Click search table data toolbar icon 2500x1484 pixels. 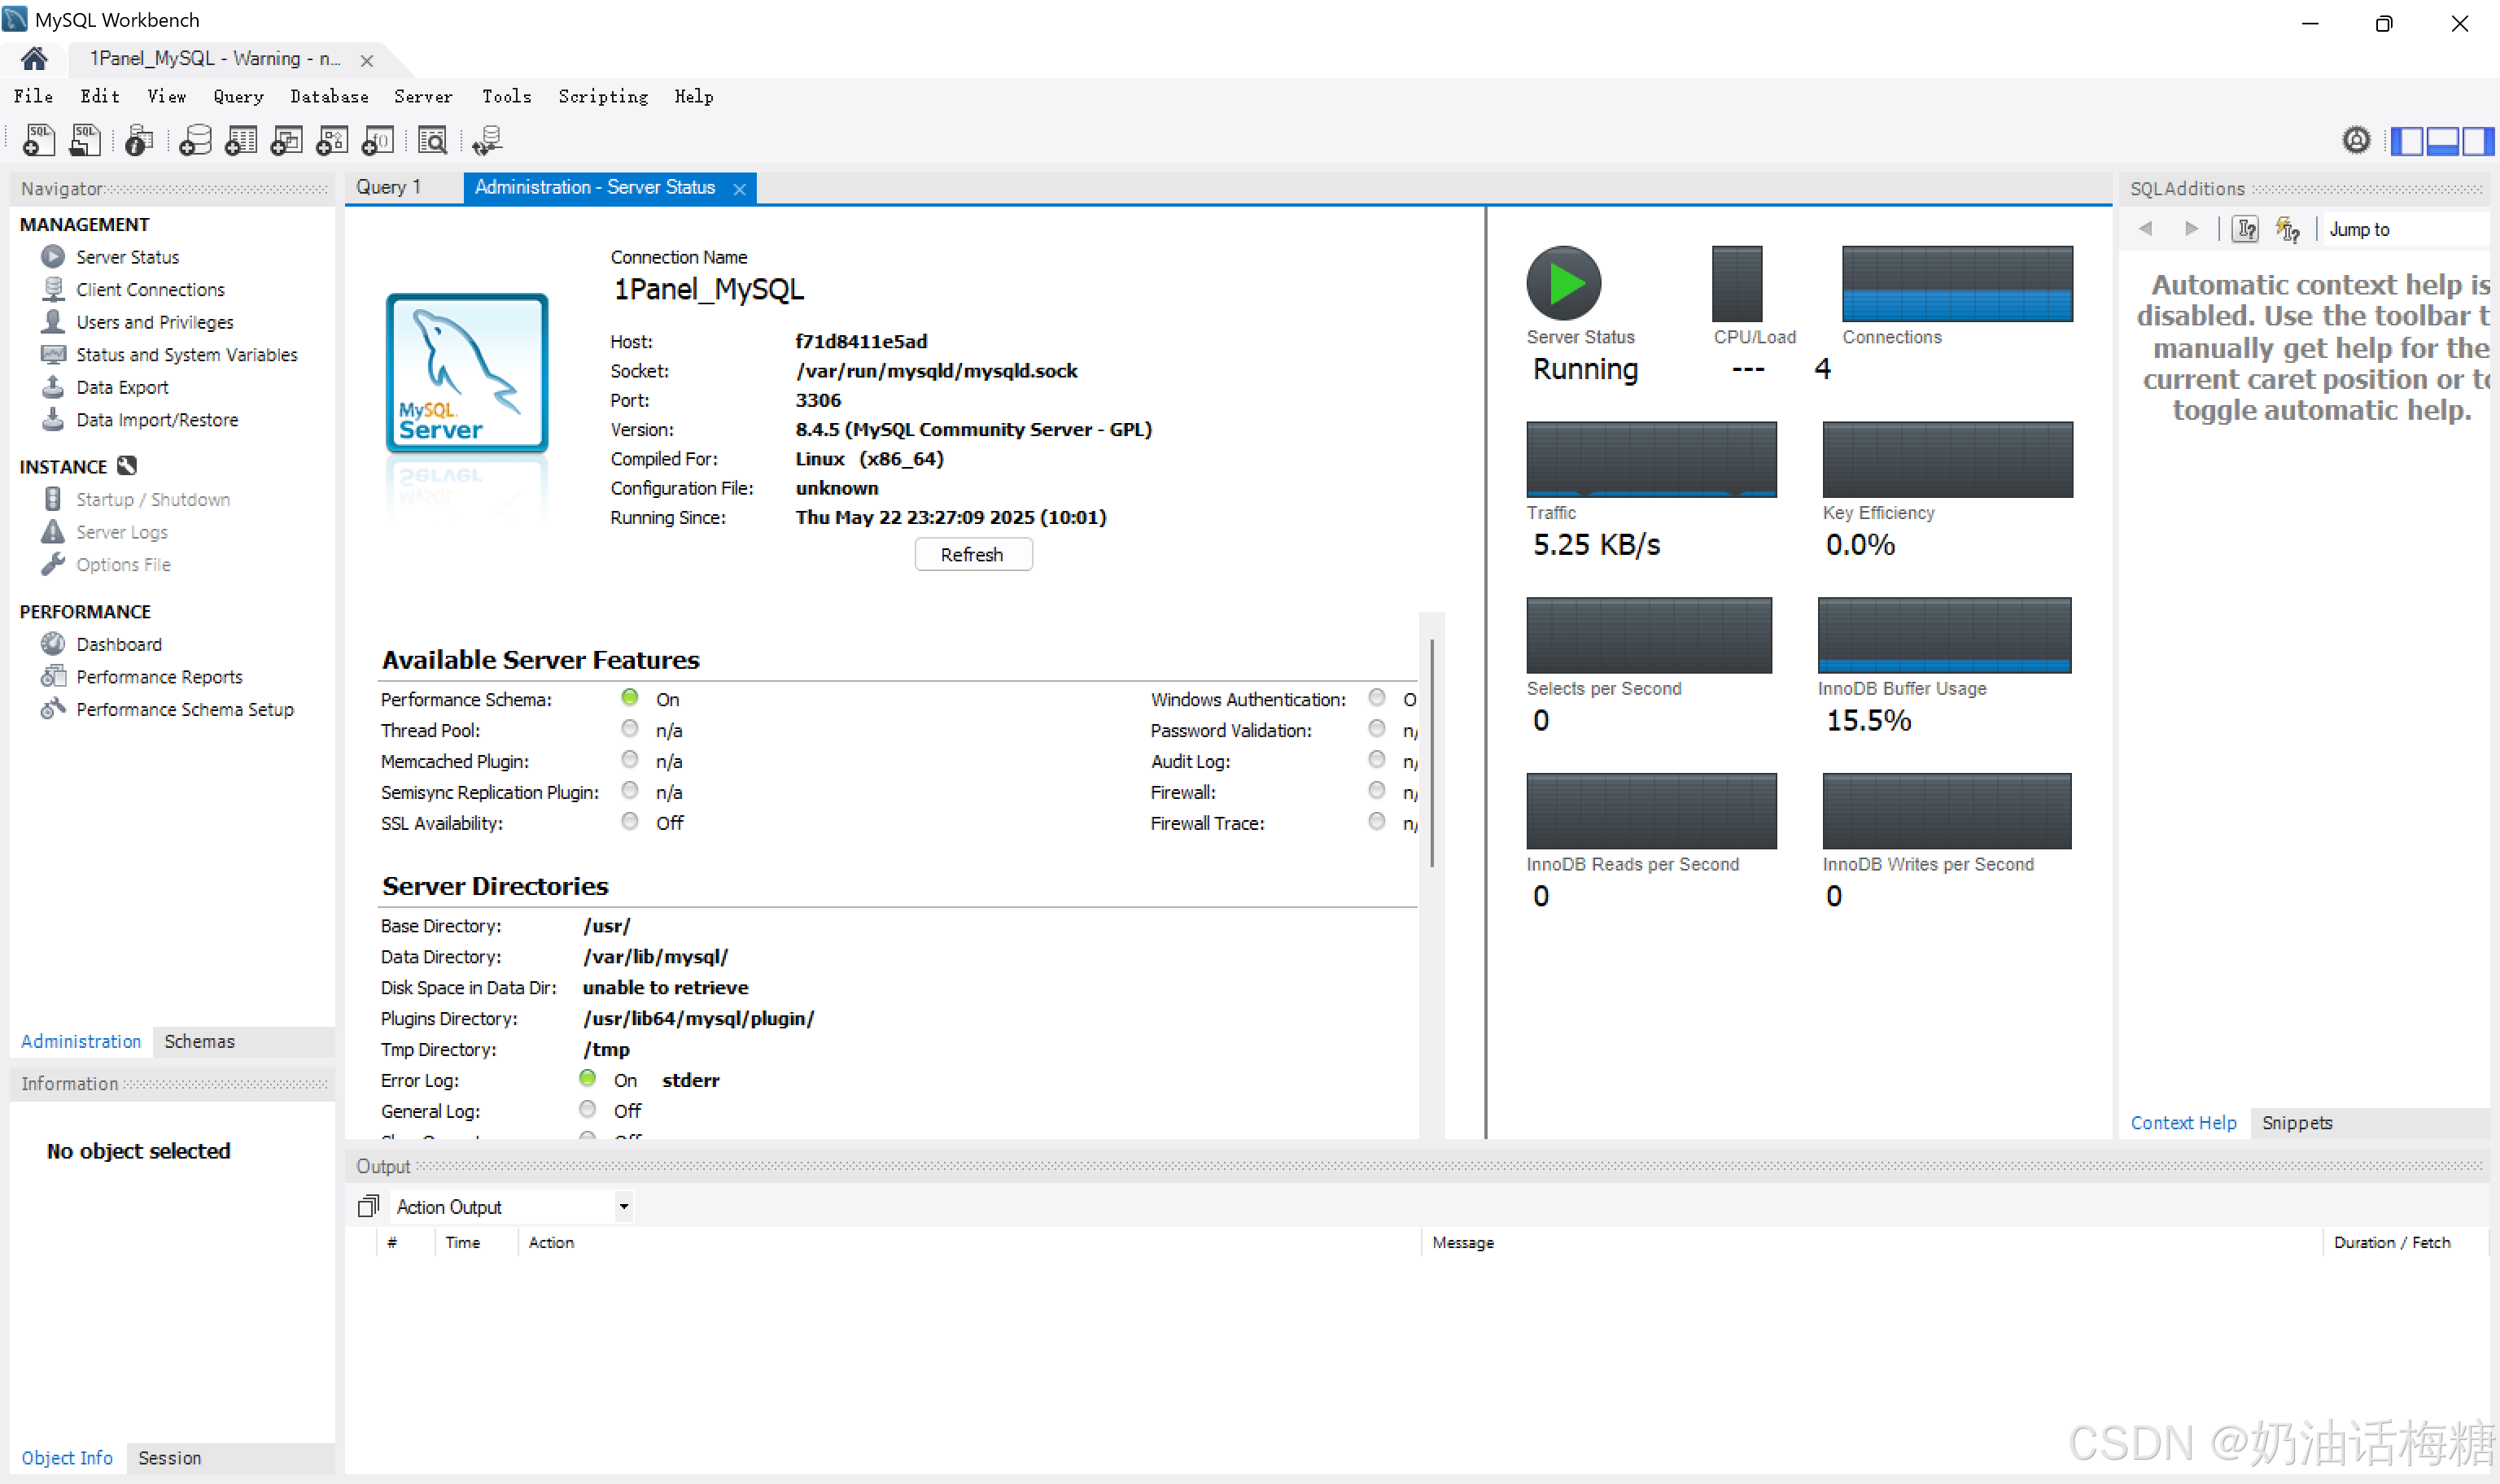point(432,140)
